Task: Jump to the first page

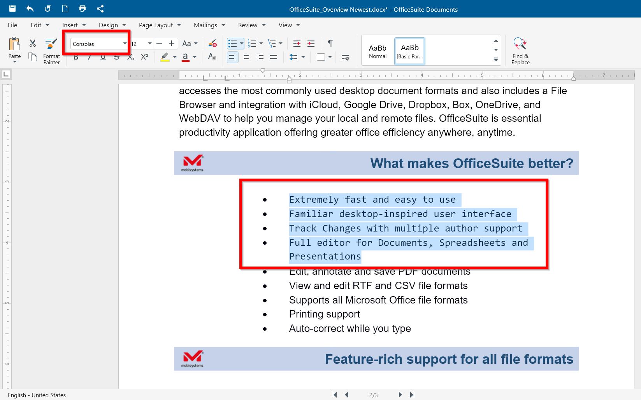Action: point(335,395)
